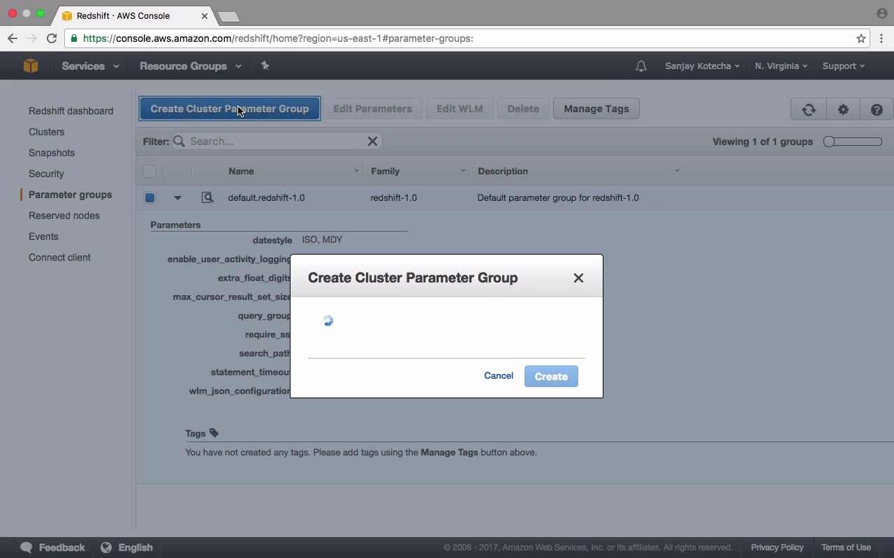Close the Create Cluster Parameter Group dialog

point(578,278)
